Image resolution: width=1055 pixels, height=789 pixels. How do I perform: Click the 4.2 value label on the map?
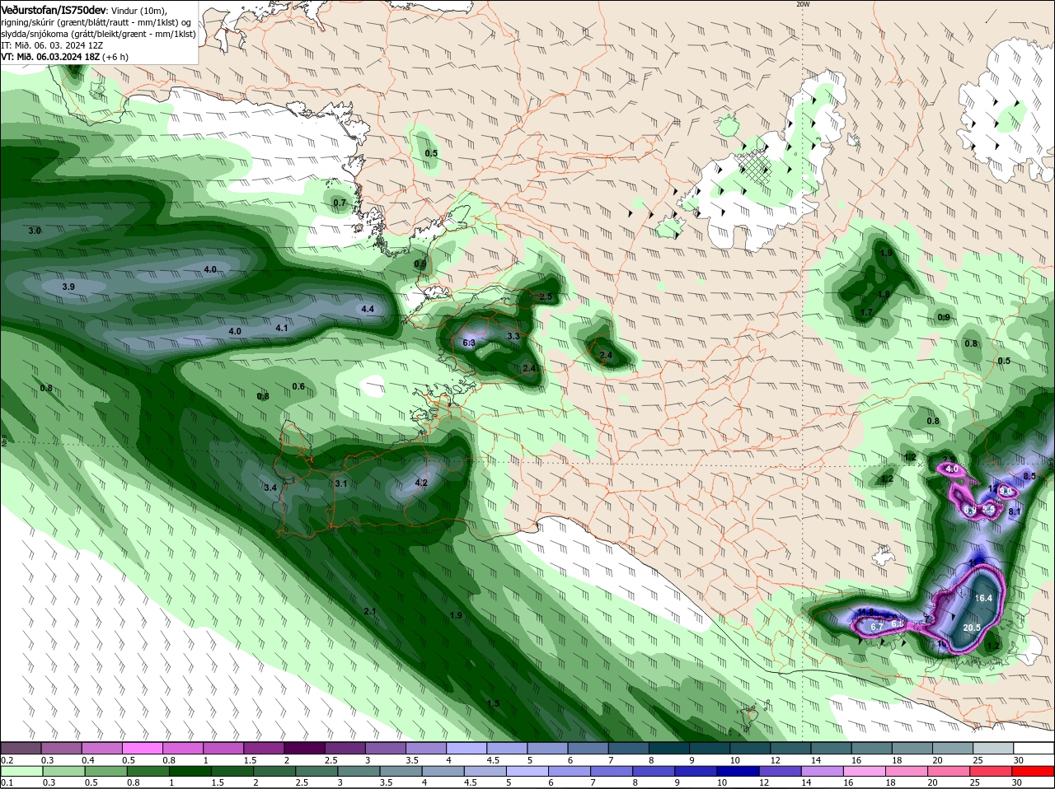click(x=421, y=483)
